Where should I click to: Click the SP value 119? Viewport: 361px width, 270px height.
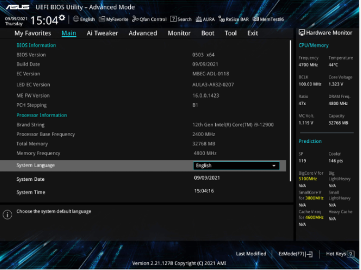(x=302, y=161)
